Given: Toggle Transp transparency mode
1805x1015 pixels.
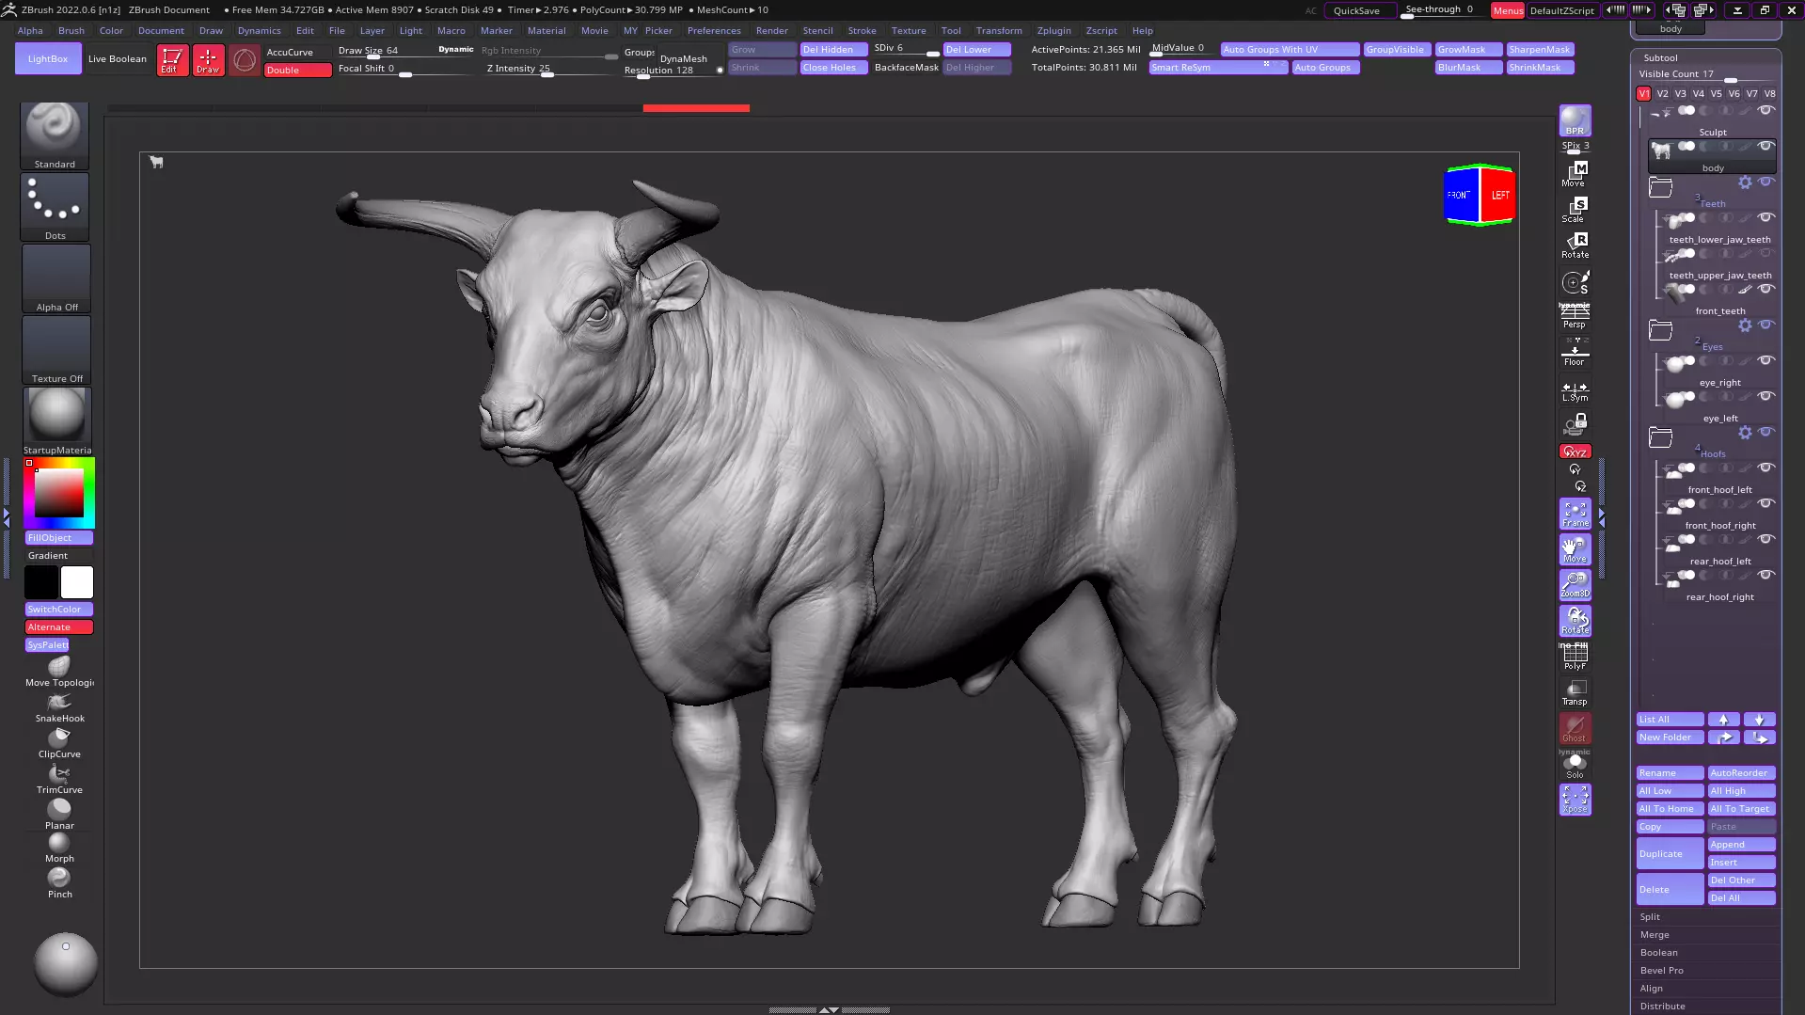Looking at the screenshot, I should coord(1575,693).
